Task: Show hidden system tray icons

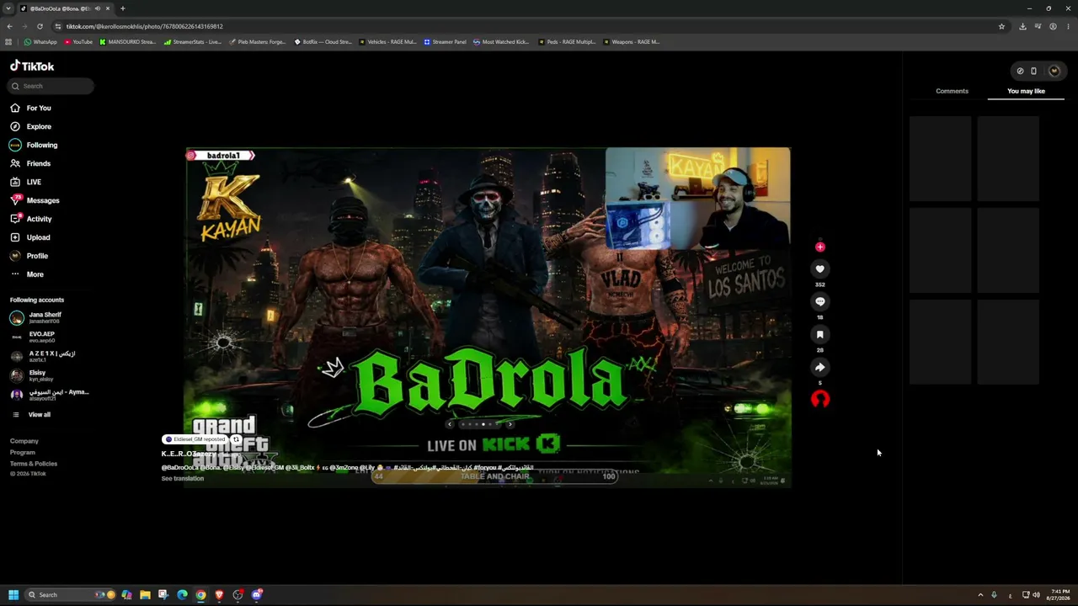Action: (980, 594)
